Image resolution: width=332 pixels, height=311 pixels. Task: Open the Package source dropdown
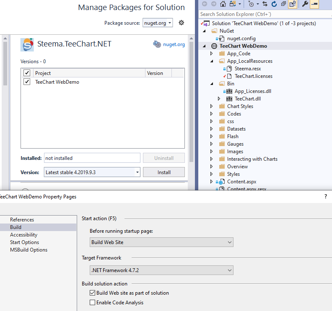158,23
